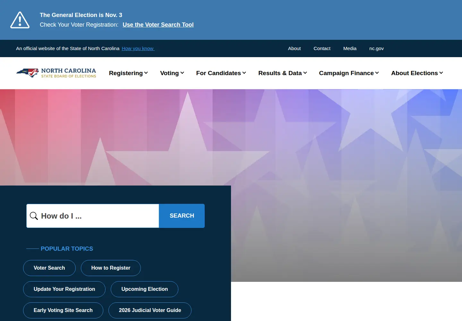Expand the Voting dropdown menu
This screenshot has height=321, width=462.
pyautogui.click(x=172, y=73)
